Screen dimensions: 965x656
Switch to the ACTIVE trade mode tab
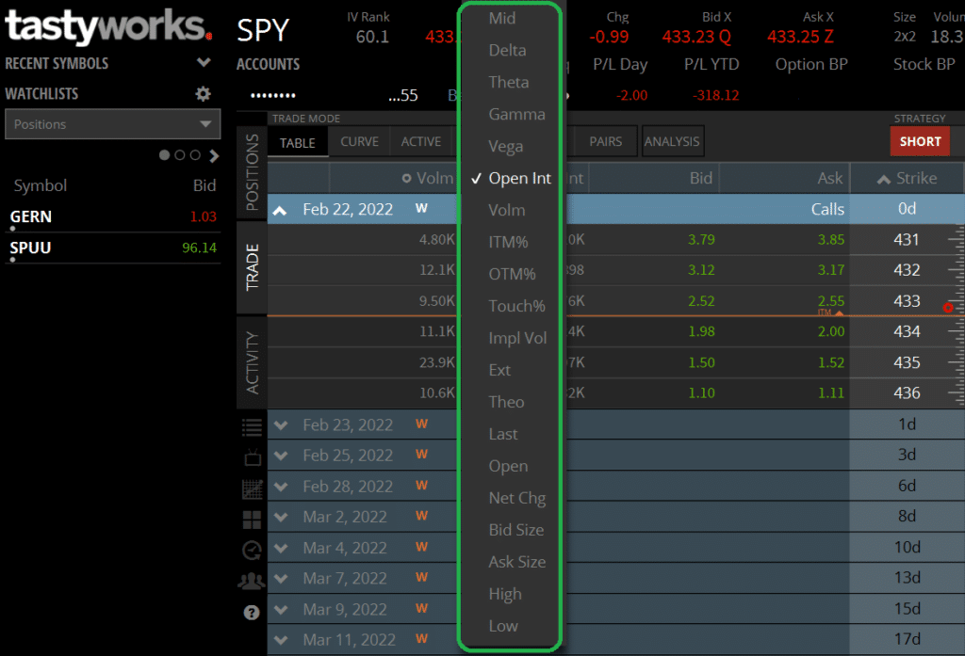pos(421,142)
